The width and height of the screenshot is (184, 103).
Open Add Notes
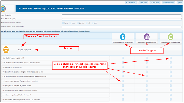(x=143, y=3)
